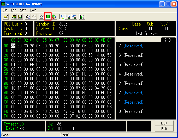Click the Save floppy disk icon
Viewport: 178px width, 138px height.
(x=20, y=17)
